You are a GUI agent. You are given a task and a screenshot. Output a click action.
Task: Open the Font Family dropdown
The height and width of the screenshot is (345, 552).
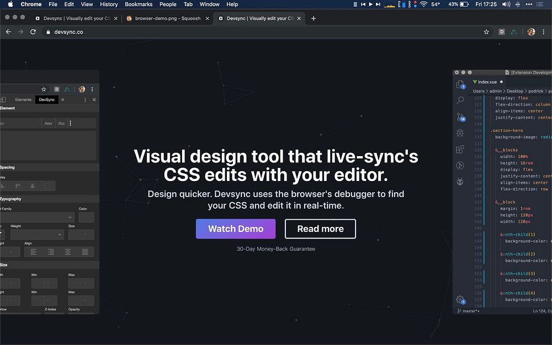37,217
